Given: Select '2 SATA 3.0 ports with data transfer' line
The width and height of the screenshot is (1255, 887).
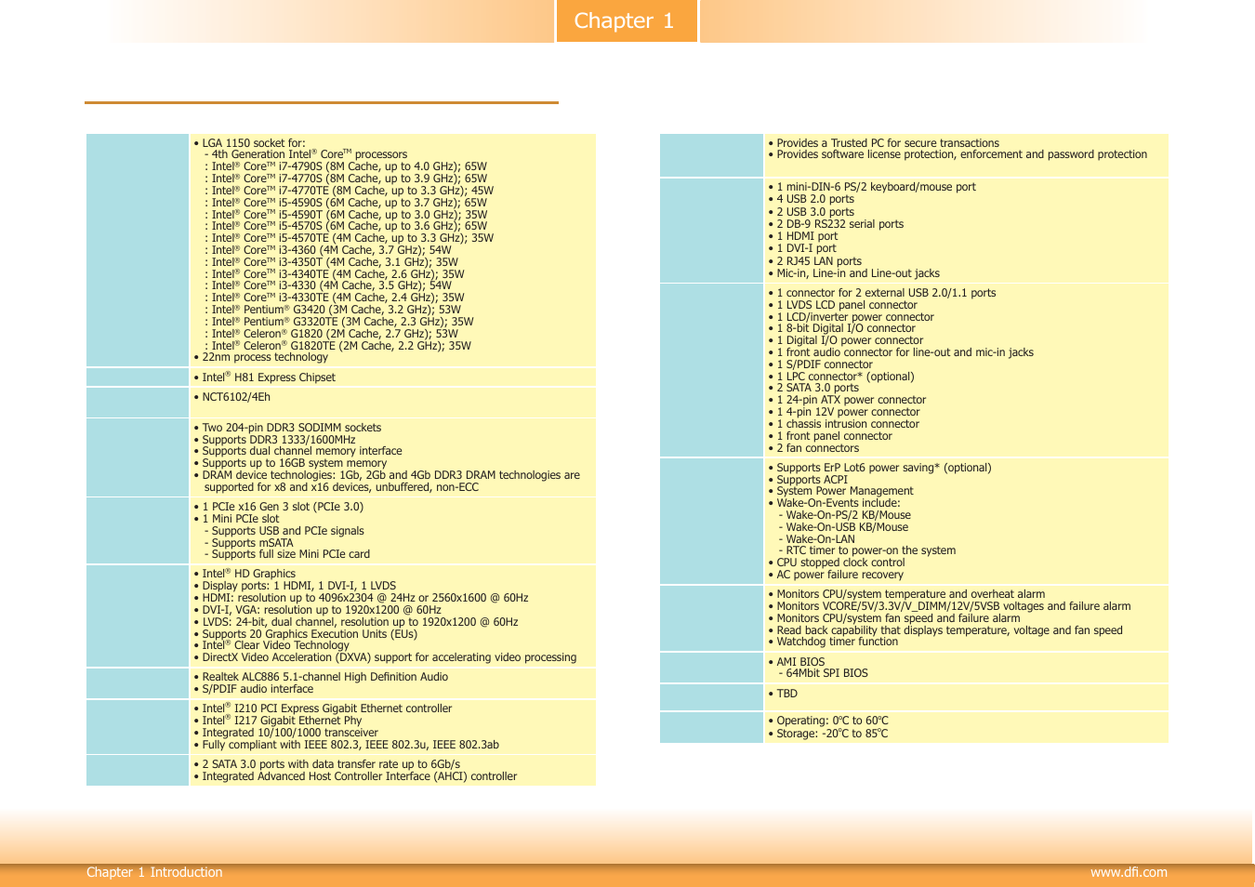Looking at the screenshot, I should click(326, 764).
